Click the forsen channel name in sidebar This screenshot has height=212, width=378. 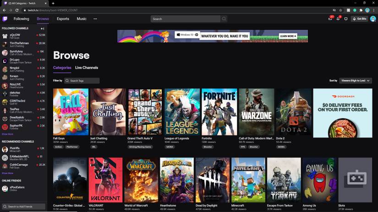(14, 76)
